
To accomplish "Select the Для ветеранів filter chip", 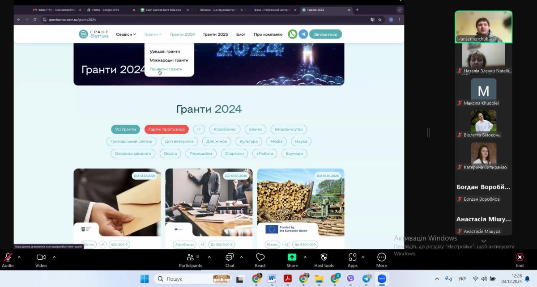I will (179, 141).
